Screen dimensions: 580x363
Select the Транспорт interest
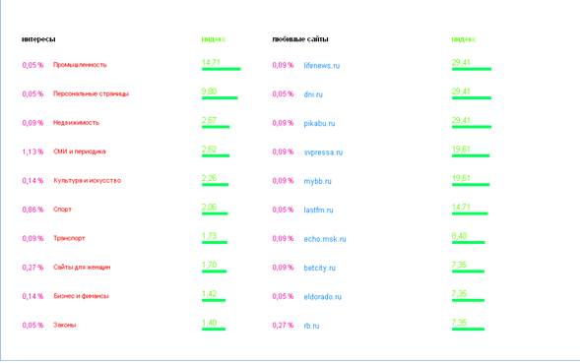click(x=69, y=238)
